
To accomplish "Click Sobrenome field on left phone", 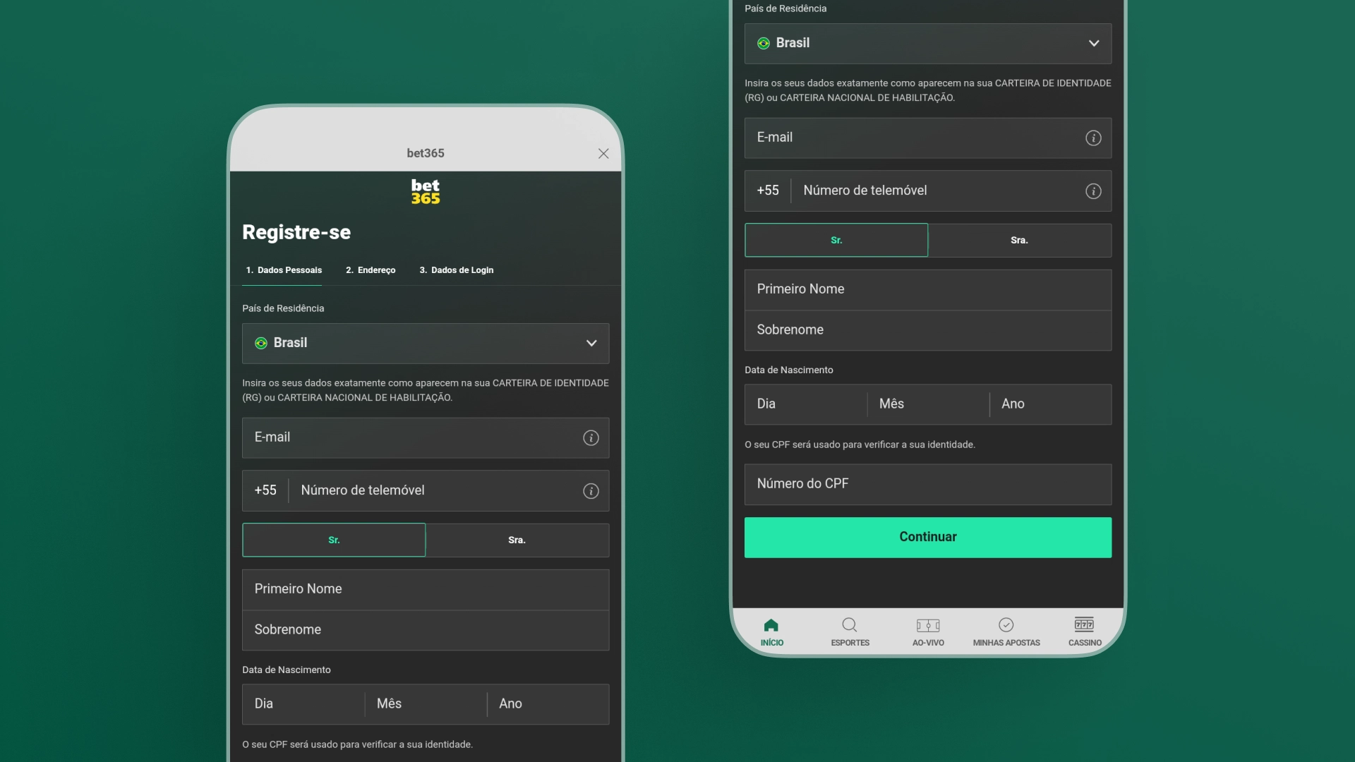I will [x=426, y=630].
